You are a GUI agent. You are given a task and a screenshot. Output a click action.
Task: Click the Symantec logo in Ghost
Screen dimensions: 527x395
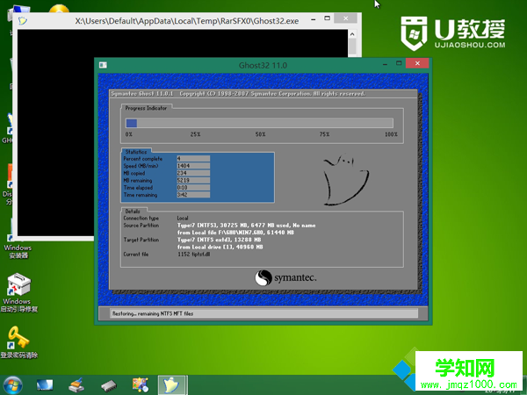285,277
